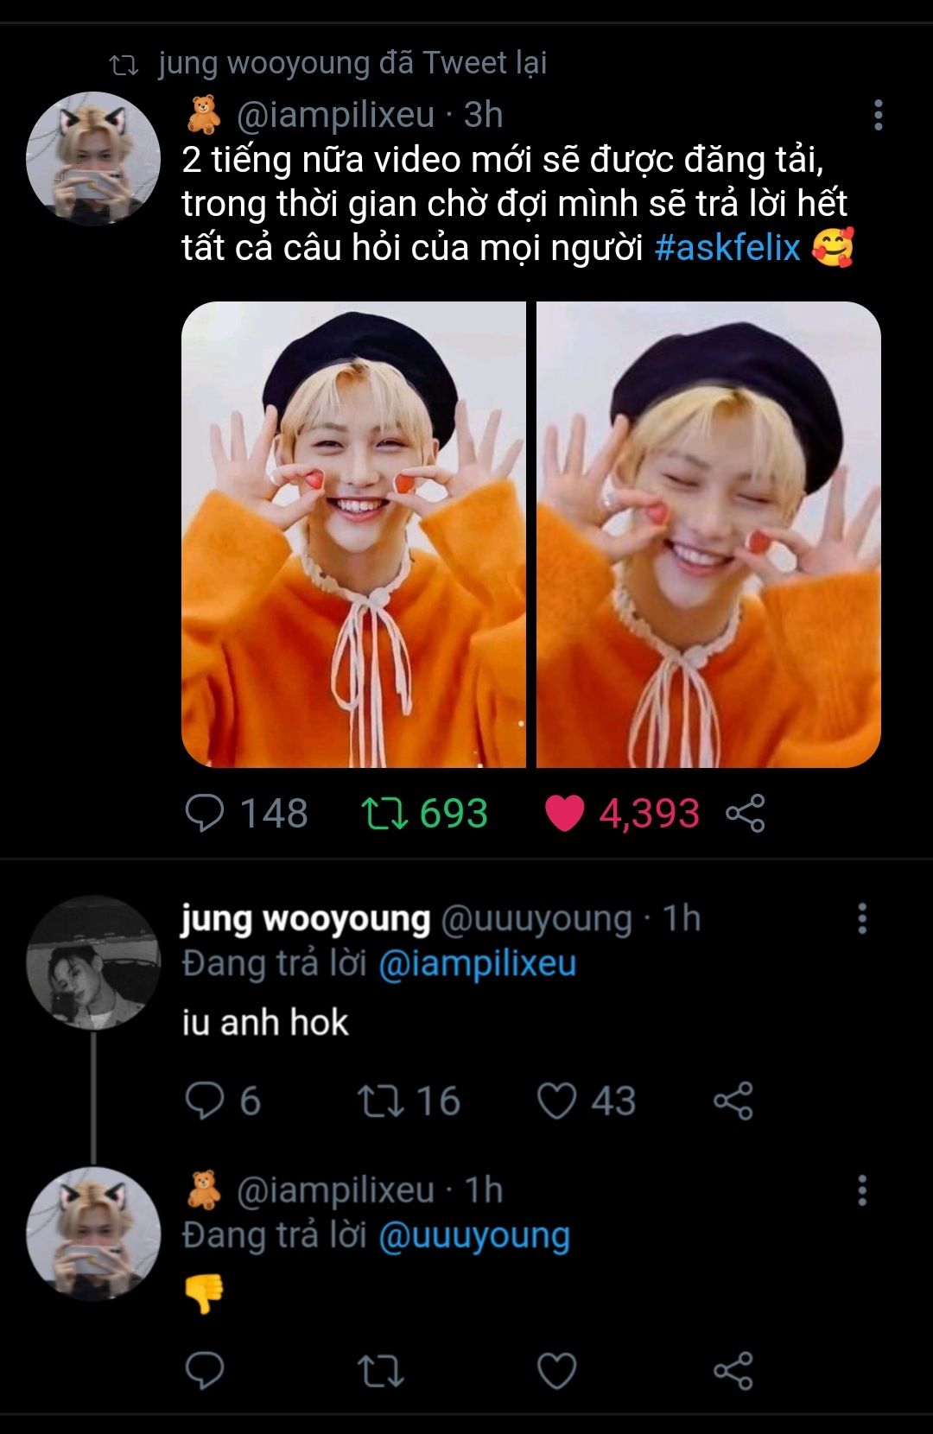This screenshot has width=933, height=1434.
Task: Open more options on jung wooyoung's reply
Action: click(861, 918)
